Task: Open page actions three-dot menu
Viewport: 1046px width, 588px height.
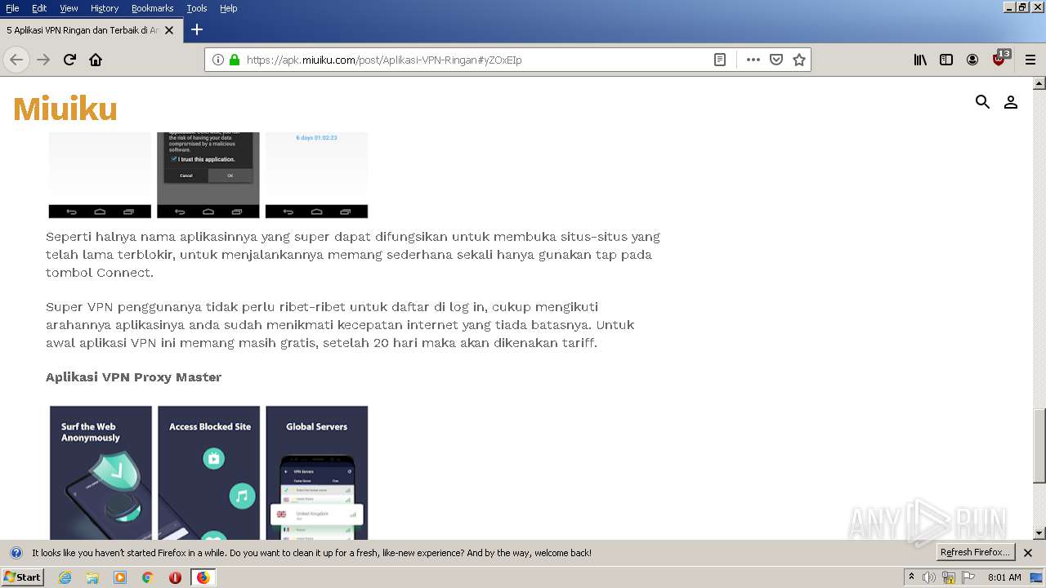Action: click(x=753, y=60)
